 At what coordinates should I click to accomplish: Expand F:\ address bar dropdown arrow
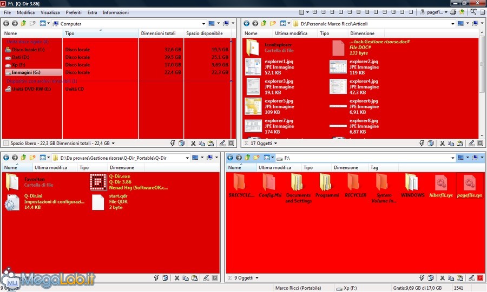click(453, 158)
